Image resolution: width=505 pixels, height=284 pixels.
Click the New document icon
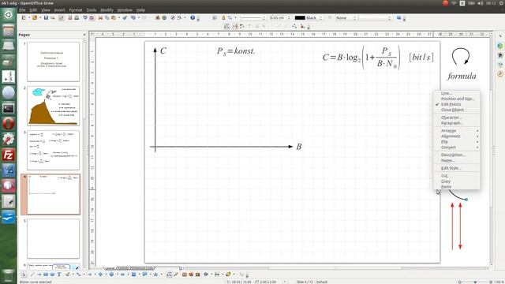24,17
